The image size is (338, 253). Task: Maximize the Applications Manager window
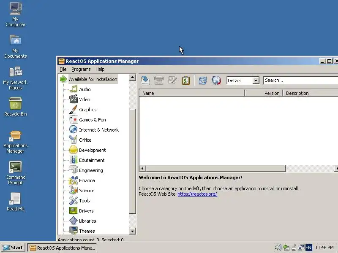pos(330,61)
